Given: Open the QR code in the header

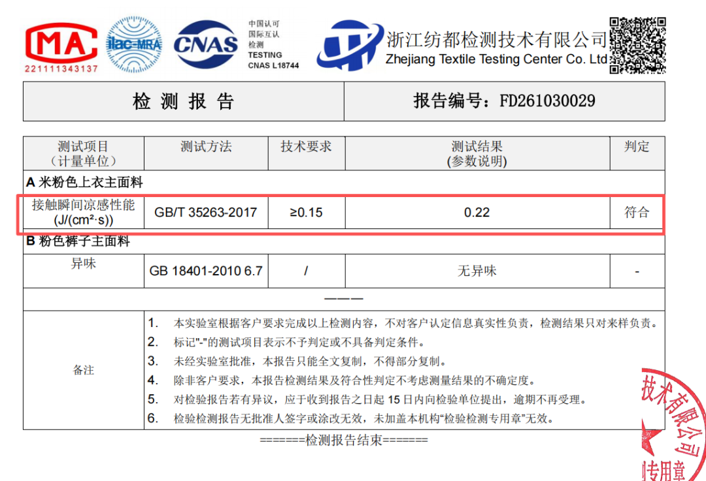Looking at the screenshot, I should point(637,46).
